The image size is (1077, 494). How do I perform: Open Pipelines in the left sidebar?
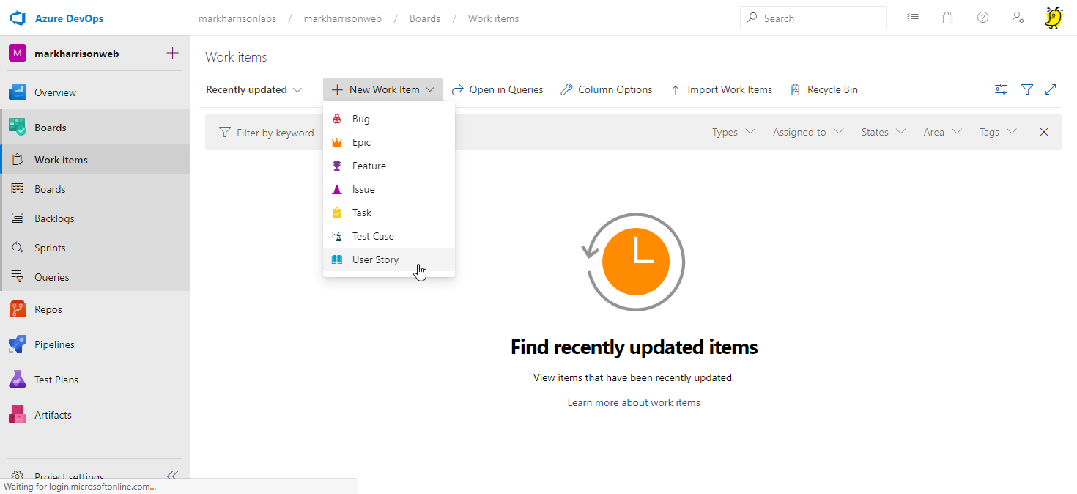pyautogui.click(x=54, y=344)
